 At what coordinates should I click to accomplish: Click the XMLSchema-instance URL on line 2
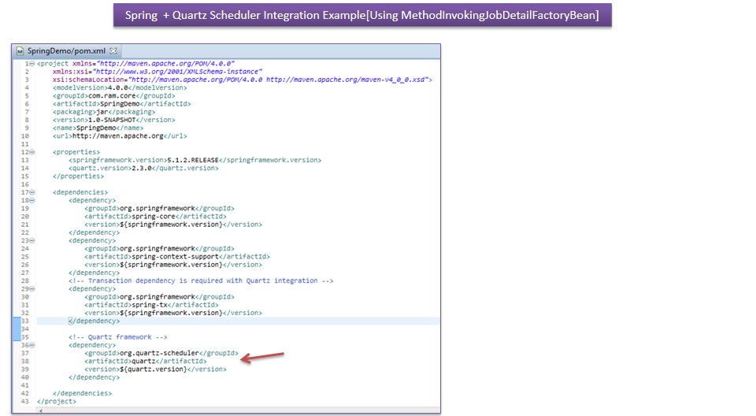(177, 72)
